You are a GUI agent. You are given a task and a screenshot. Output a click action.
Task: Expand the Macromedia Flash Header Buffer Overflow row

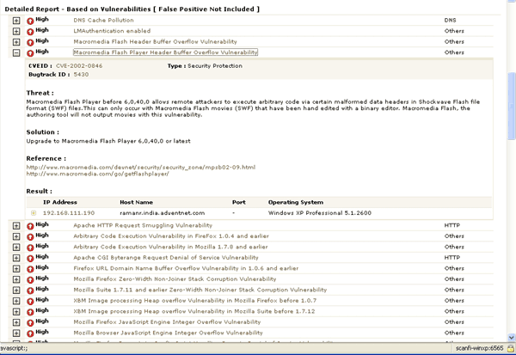point(16,42)
